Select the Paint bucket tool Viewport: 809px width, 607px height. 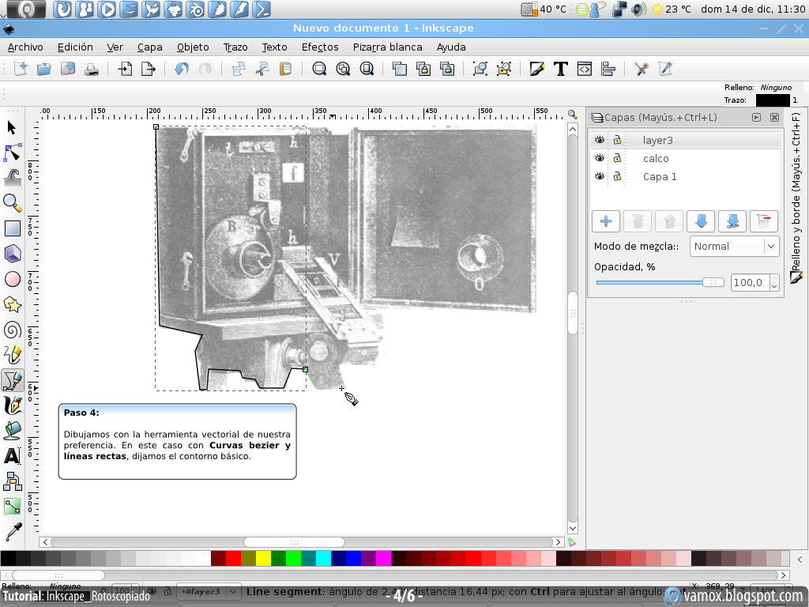tap(13, 431)
